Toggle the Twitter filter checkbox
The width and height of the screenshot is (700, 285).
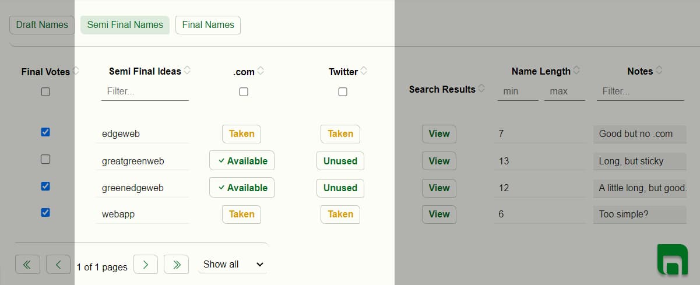click(x=343, y=92)
